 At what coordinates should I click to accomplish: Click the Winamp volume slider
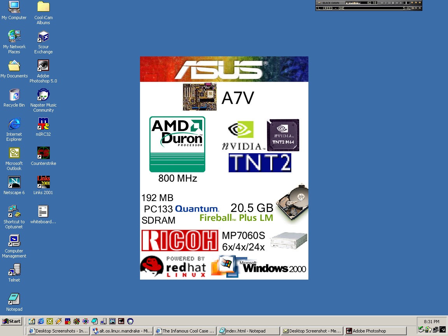coord(407,3)
